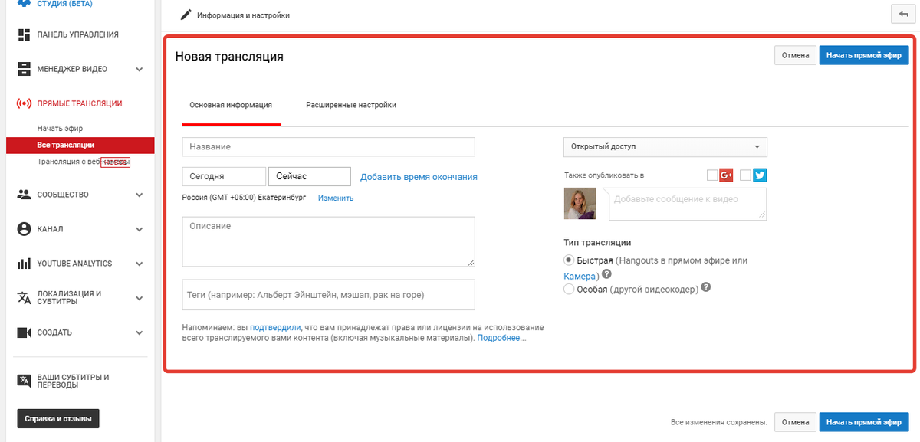This screenshot has height=442, width=920.
Task: Click the back arrow button at top right
Action: point(902,14)
